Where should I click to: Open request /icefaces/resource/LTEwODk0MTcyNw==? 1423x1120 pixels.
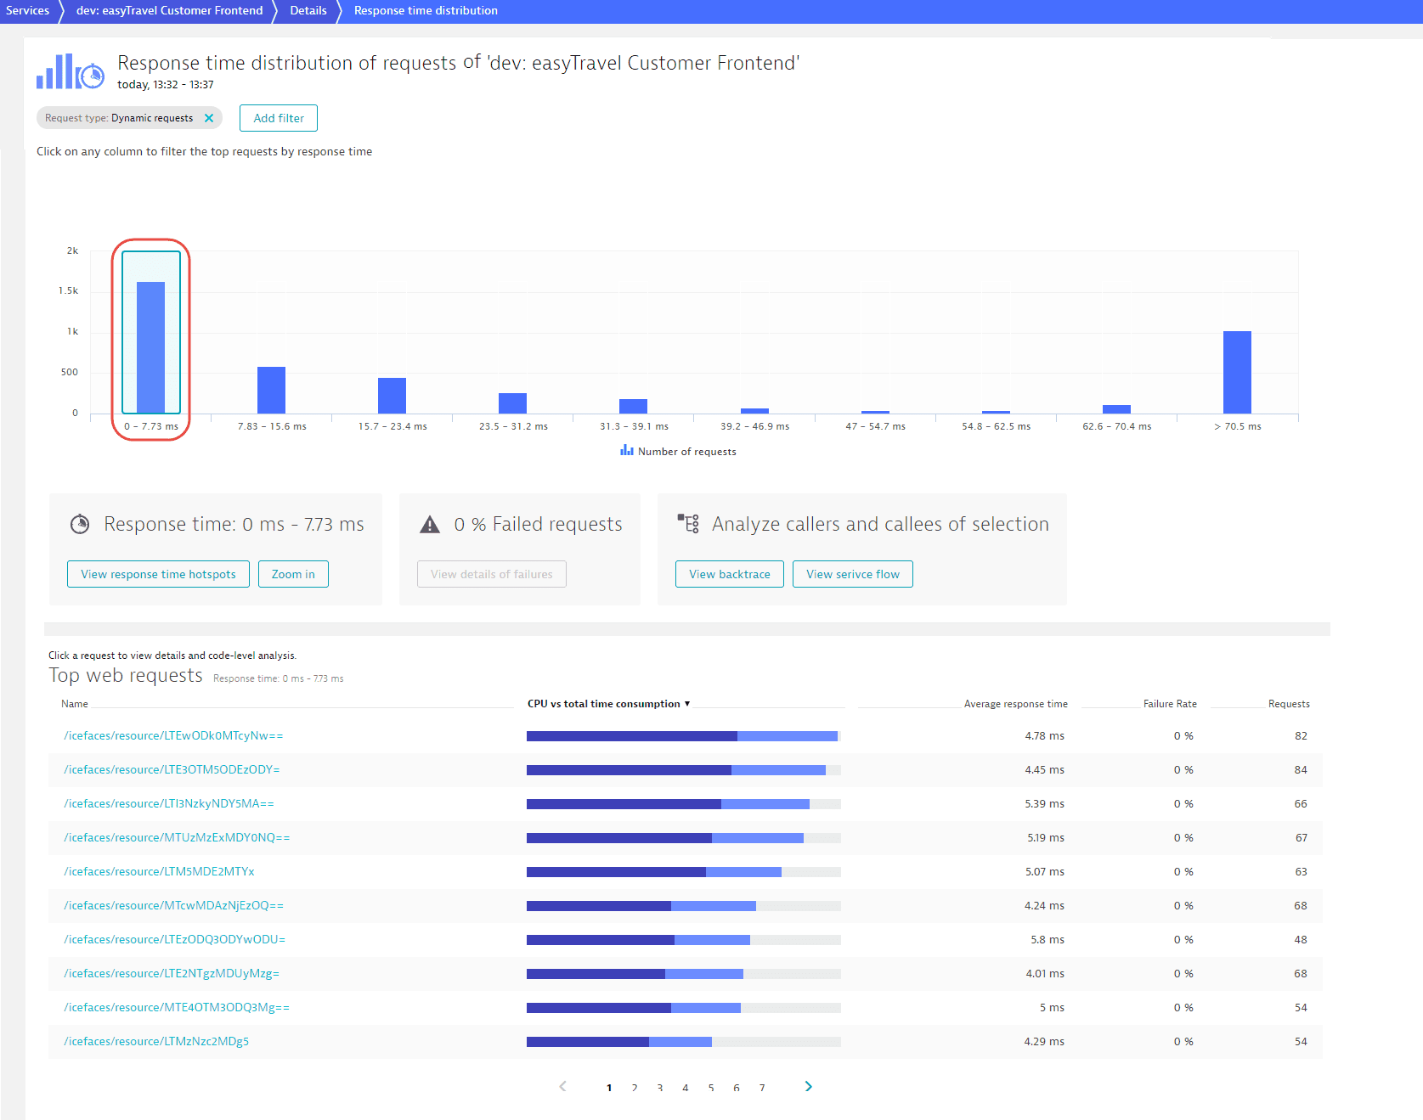(x=173, y=736)
